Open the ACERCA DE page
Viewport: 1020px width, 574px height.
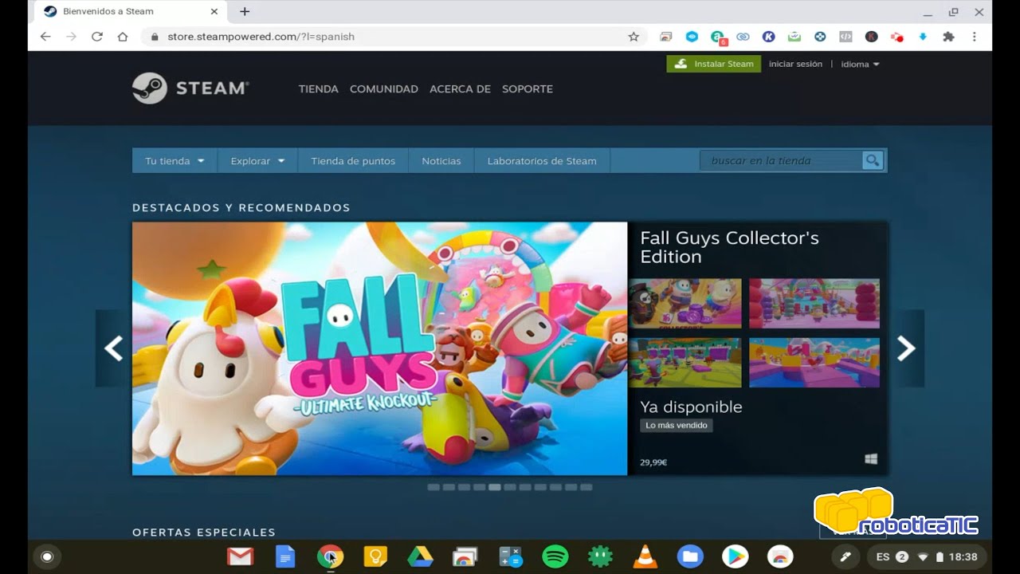pyautogui.click(x=460, y=89)
